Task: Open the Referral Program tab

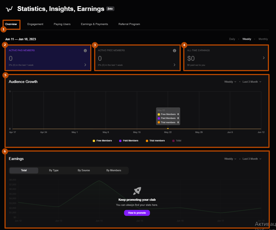Action: coord(129,24)
